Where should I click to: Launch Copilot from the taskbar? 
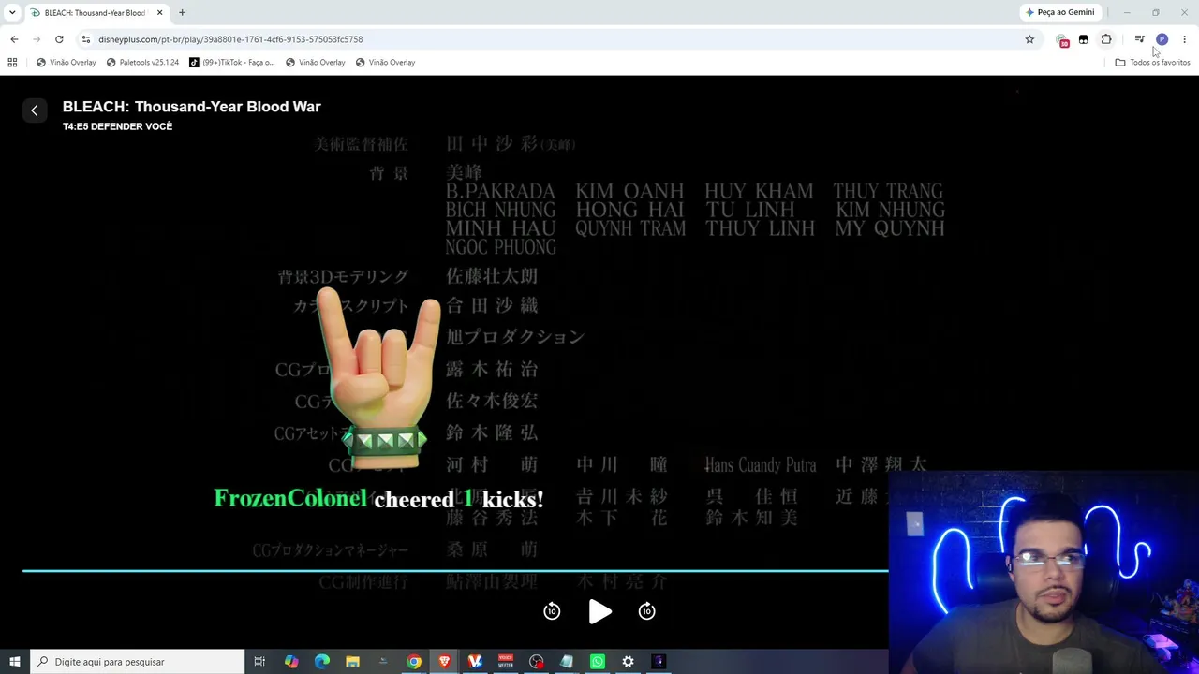tap(291, 662)
